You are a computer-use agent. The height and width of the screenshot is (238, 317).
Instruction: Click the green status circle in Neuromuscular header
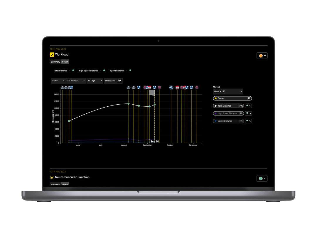pyautogui.click(x=260, y=178)
